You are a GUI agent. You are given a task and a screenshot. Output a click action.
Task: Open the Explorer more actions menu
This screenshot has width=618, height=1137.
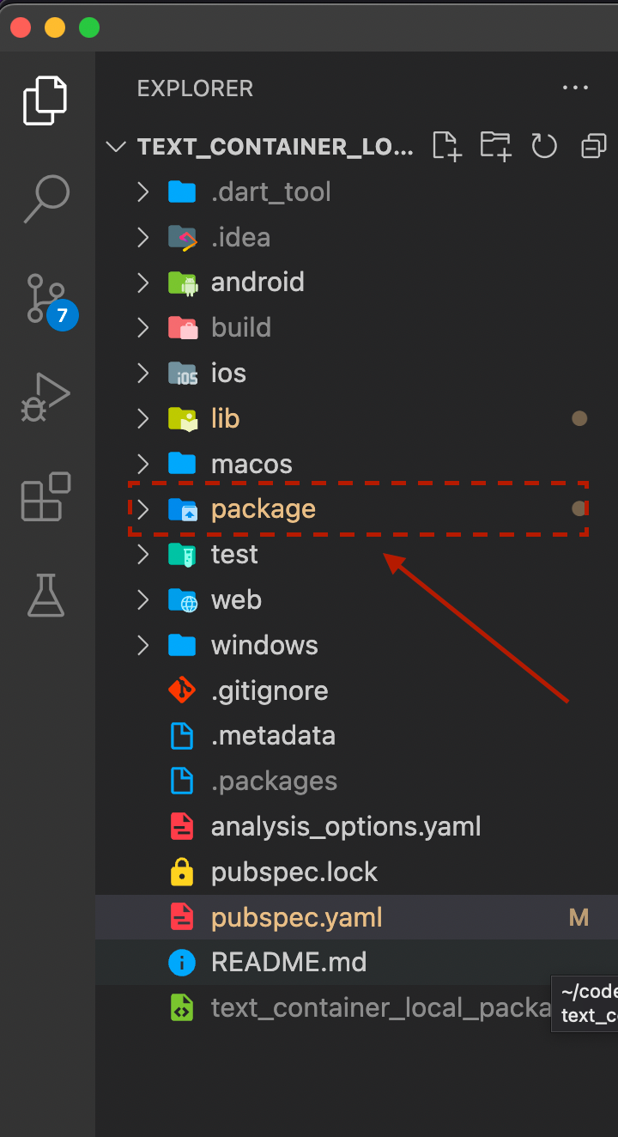point(575,88)
